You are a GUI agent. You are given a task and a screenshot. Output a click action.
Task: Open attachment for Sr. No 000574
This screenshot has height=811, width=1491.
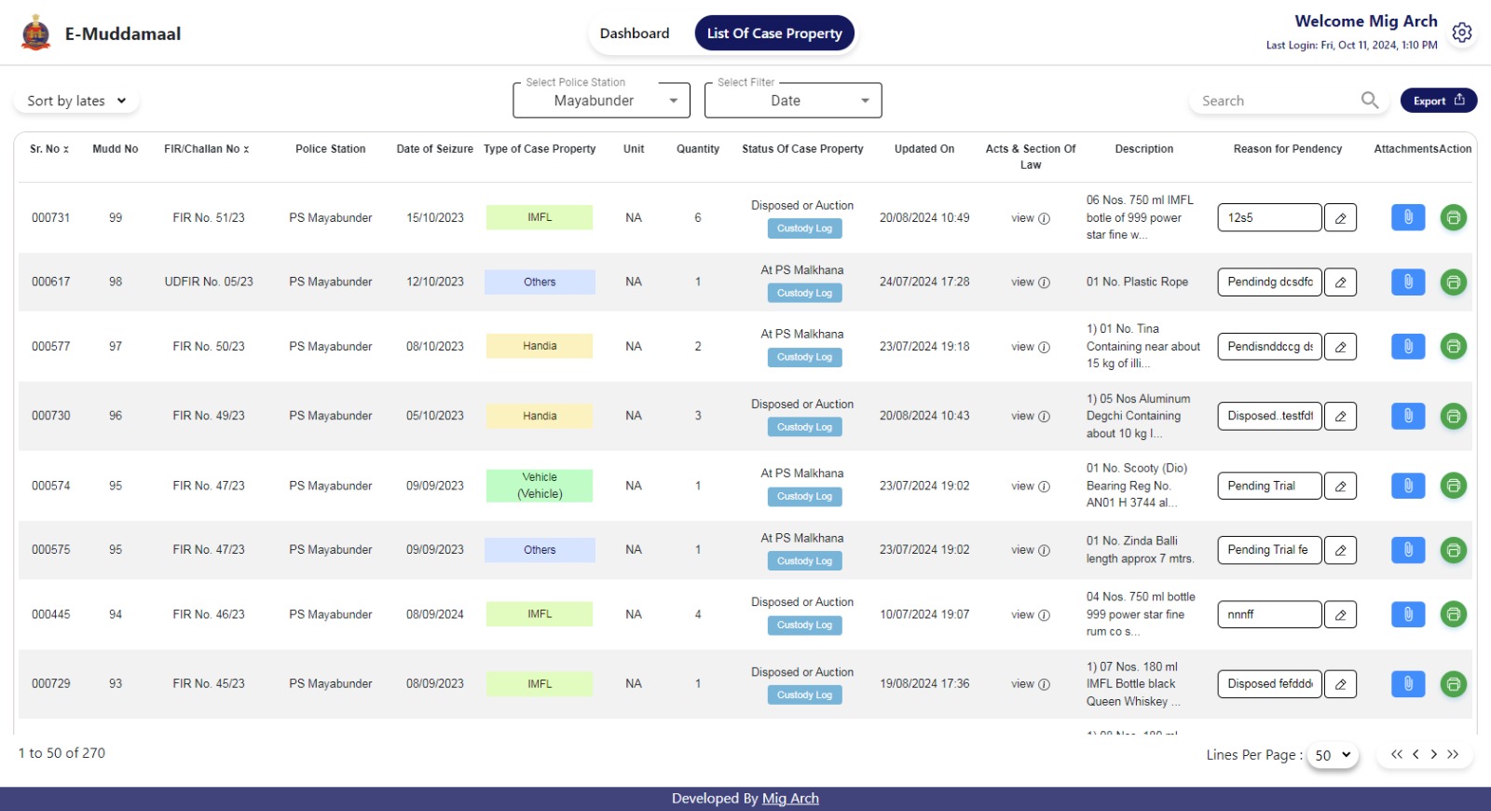[1408, 486]
